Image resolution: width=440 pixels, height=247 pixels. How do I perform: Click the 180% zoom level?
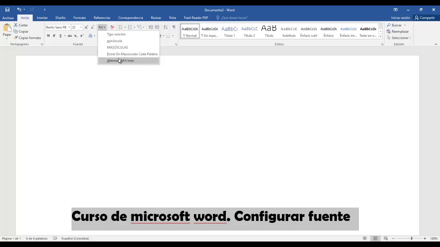tap(433, 238)
